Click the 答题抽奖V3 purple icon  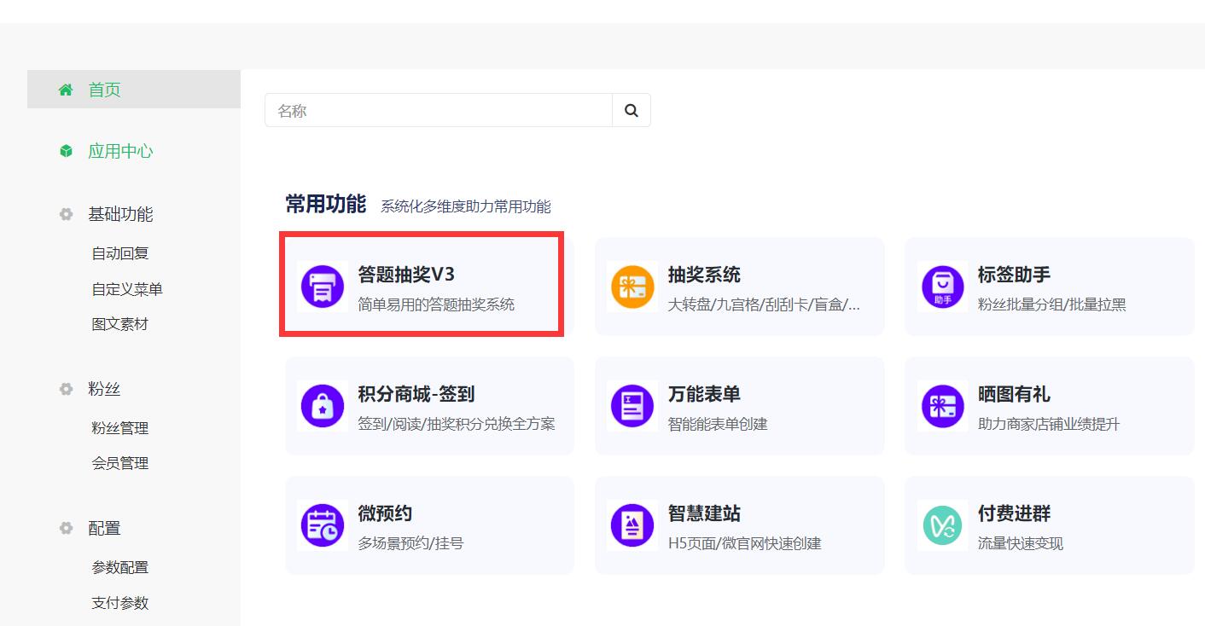point(323,287)
